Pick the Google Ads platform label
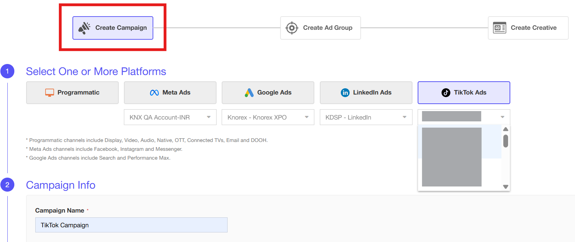This screenshot has height=242, width=575. click(x=274, y=93)
